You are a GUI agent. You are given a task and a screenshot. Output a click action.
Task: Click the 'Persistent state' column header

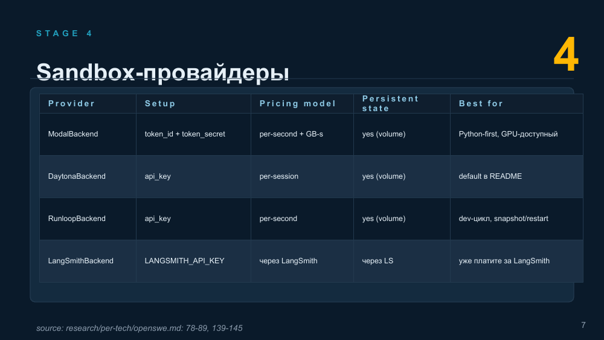tap(402, 104)
